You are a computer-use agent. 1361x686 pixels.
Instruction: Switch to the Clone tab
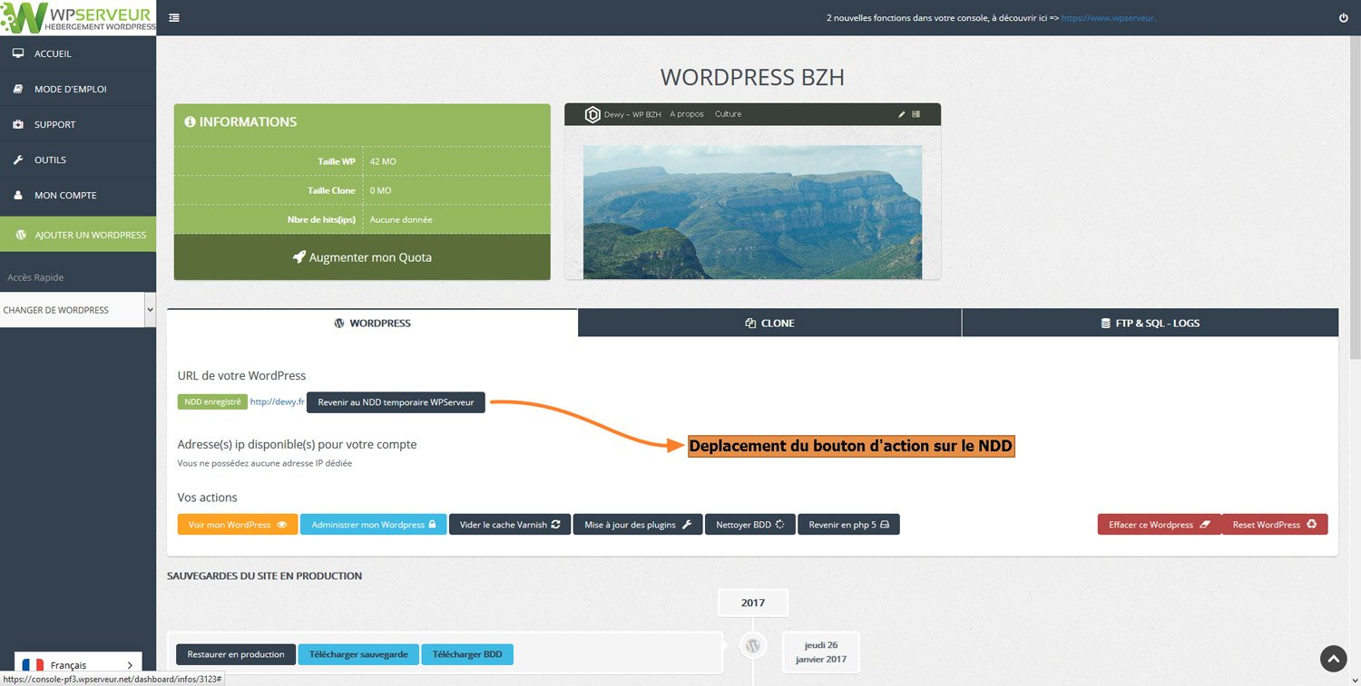(x=769, y=323)
